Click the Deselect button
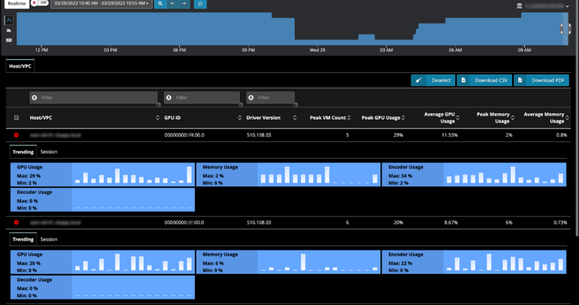 [433, 80]
